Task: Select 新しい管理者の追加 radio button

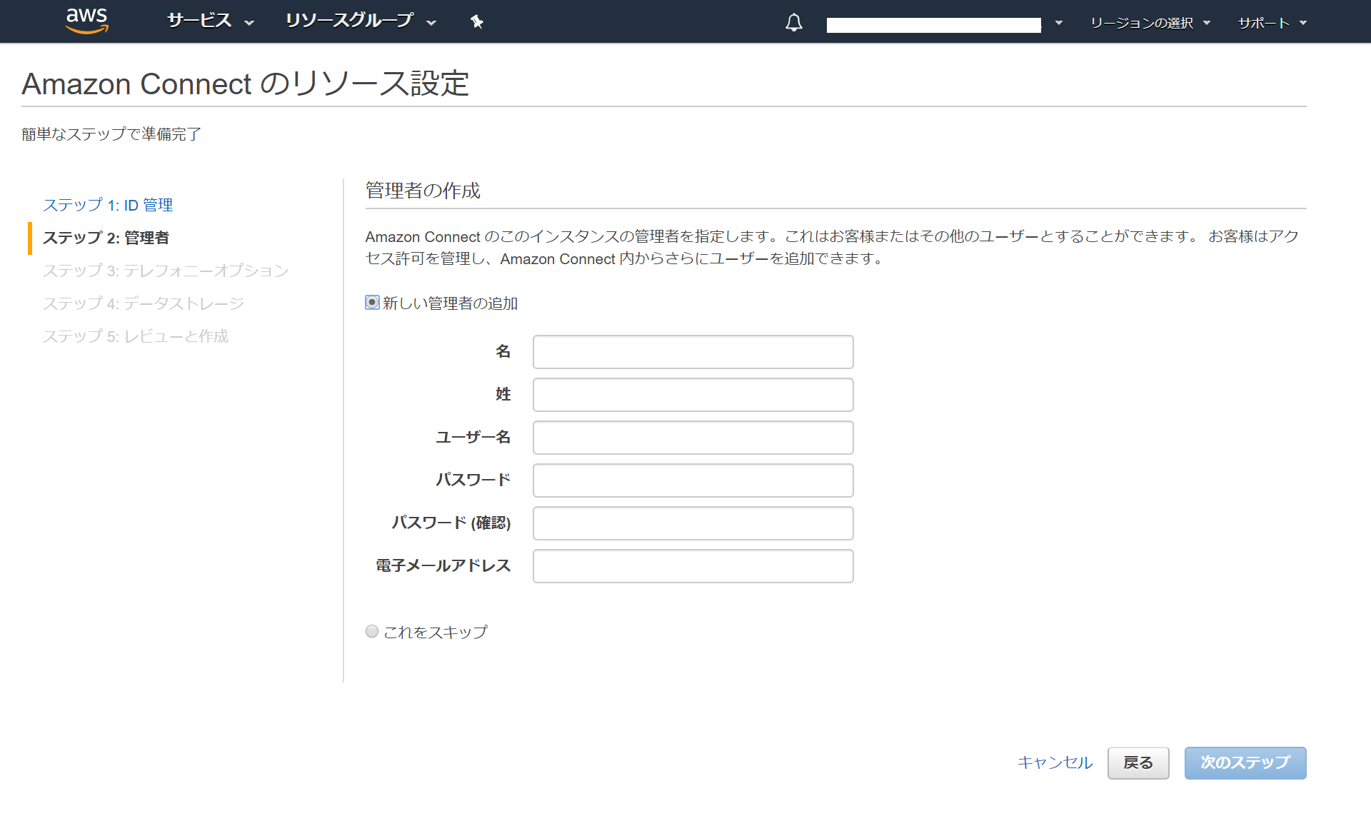Action: [372, 303]
